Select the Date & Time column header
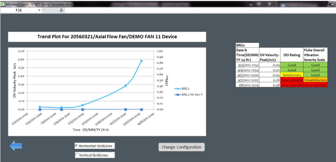The image size is (336, 162). tap(247, 55)
